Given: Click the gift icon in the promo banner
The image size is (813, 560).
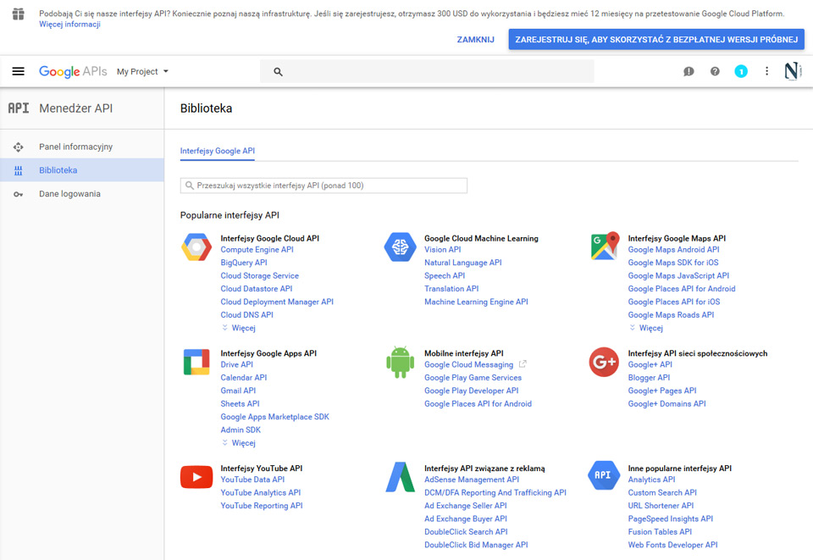Looking at the screenshot, I should click(18, 14).
